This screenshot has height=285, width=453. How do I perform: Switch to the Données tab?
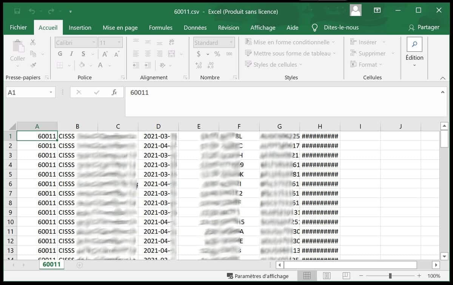(x=195, y=28)
